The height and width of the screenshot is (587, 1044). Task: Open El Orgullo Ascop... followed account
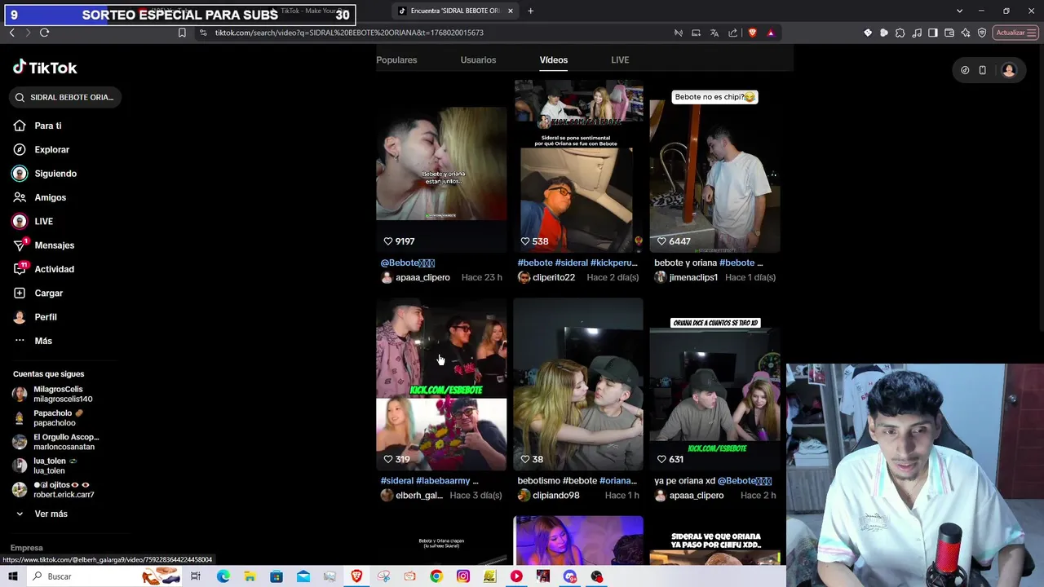coord(55,442)
